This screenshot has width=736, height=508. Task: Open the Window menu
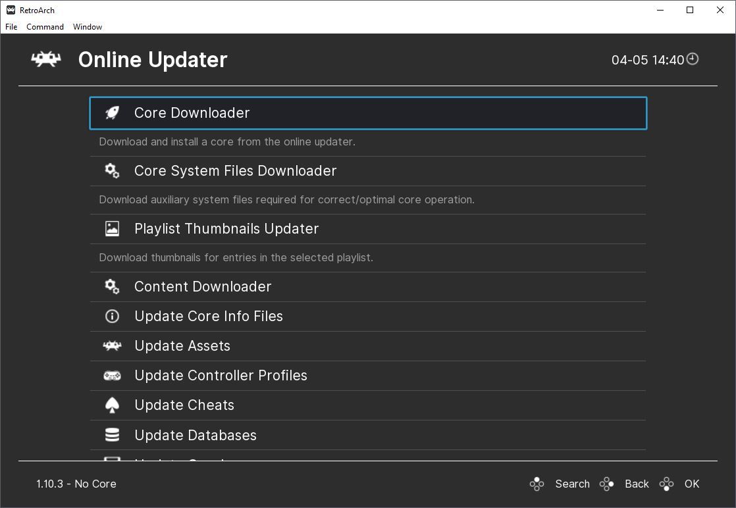coord(88,27)
